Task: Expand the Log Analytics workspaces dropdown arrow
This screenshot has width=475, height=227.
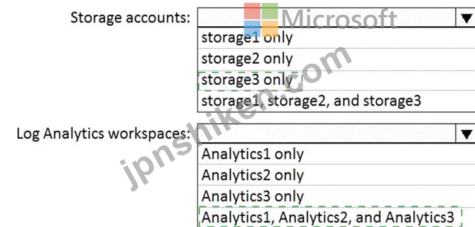Action: point(466,133)
